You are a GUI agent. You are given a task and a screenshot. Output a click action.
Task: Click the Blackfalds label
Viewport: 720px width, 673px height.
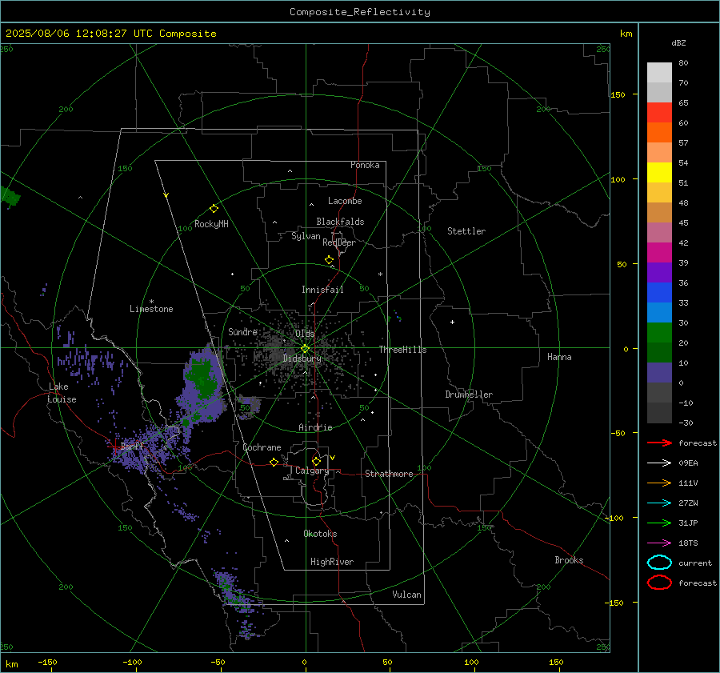(340, 222)
